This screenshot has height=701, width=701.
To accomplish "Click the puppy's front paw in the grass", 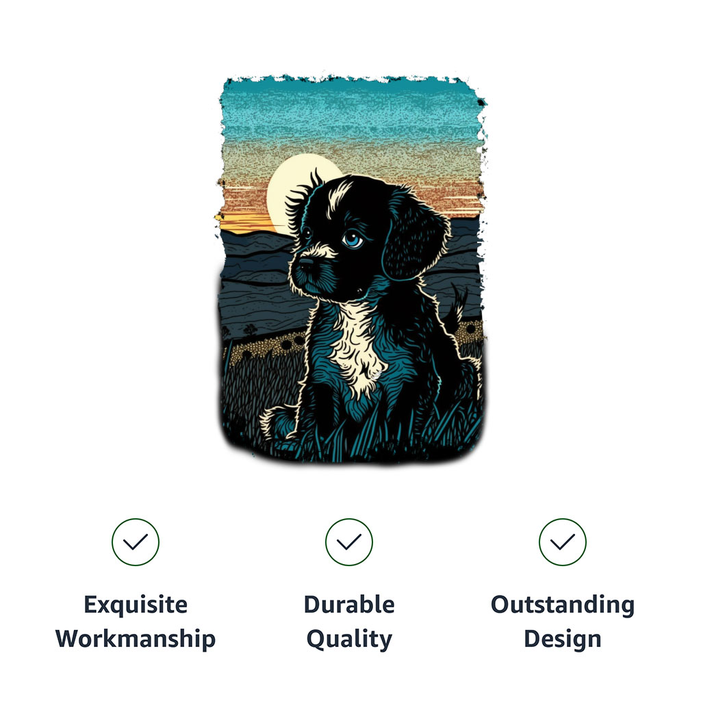I will coord(277,422).
